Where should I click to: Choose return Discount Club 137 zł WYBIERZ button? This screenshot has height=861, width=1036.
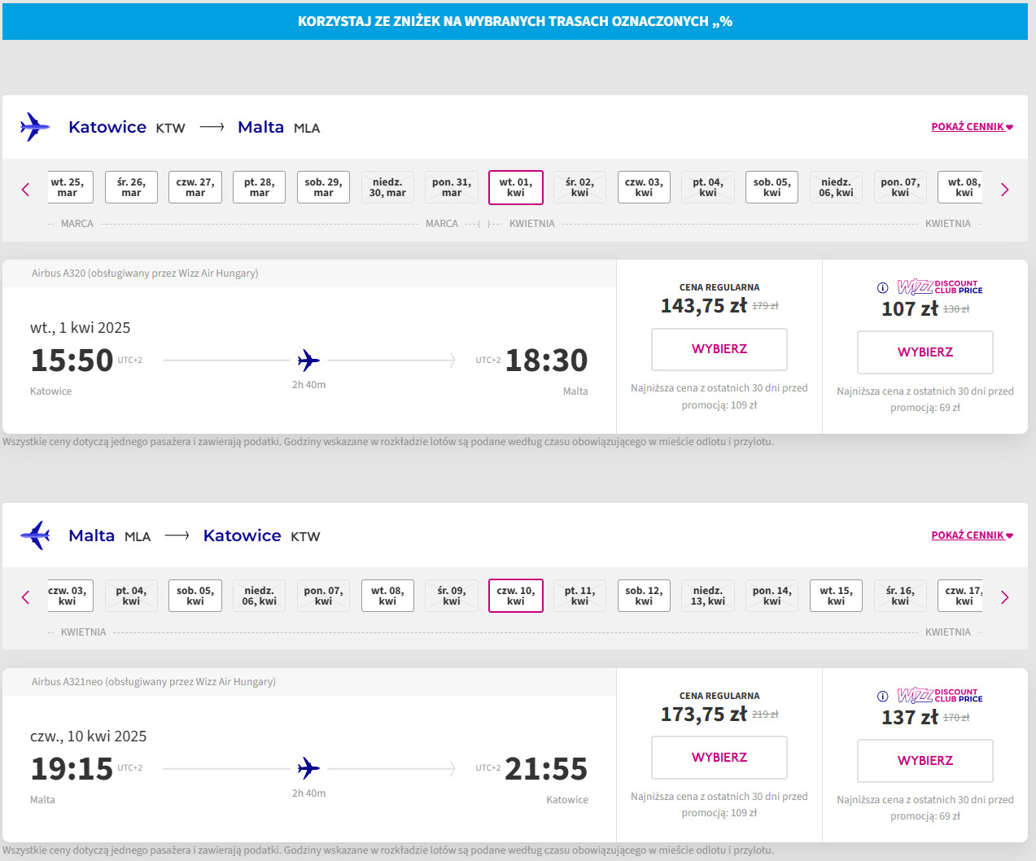click(925, 761)
